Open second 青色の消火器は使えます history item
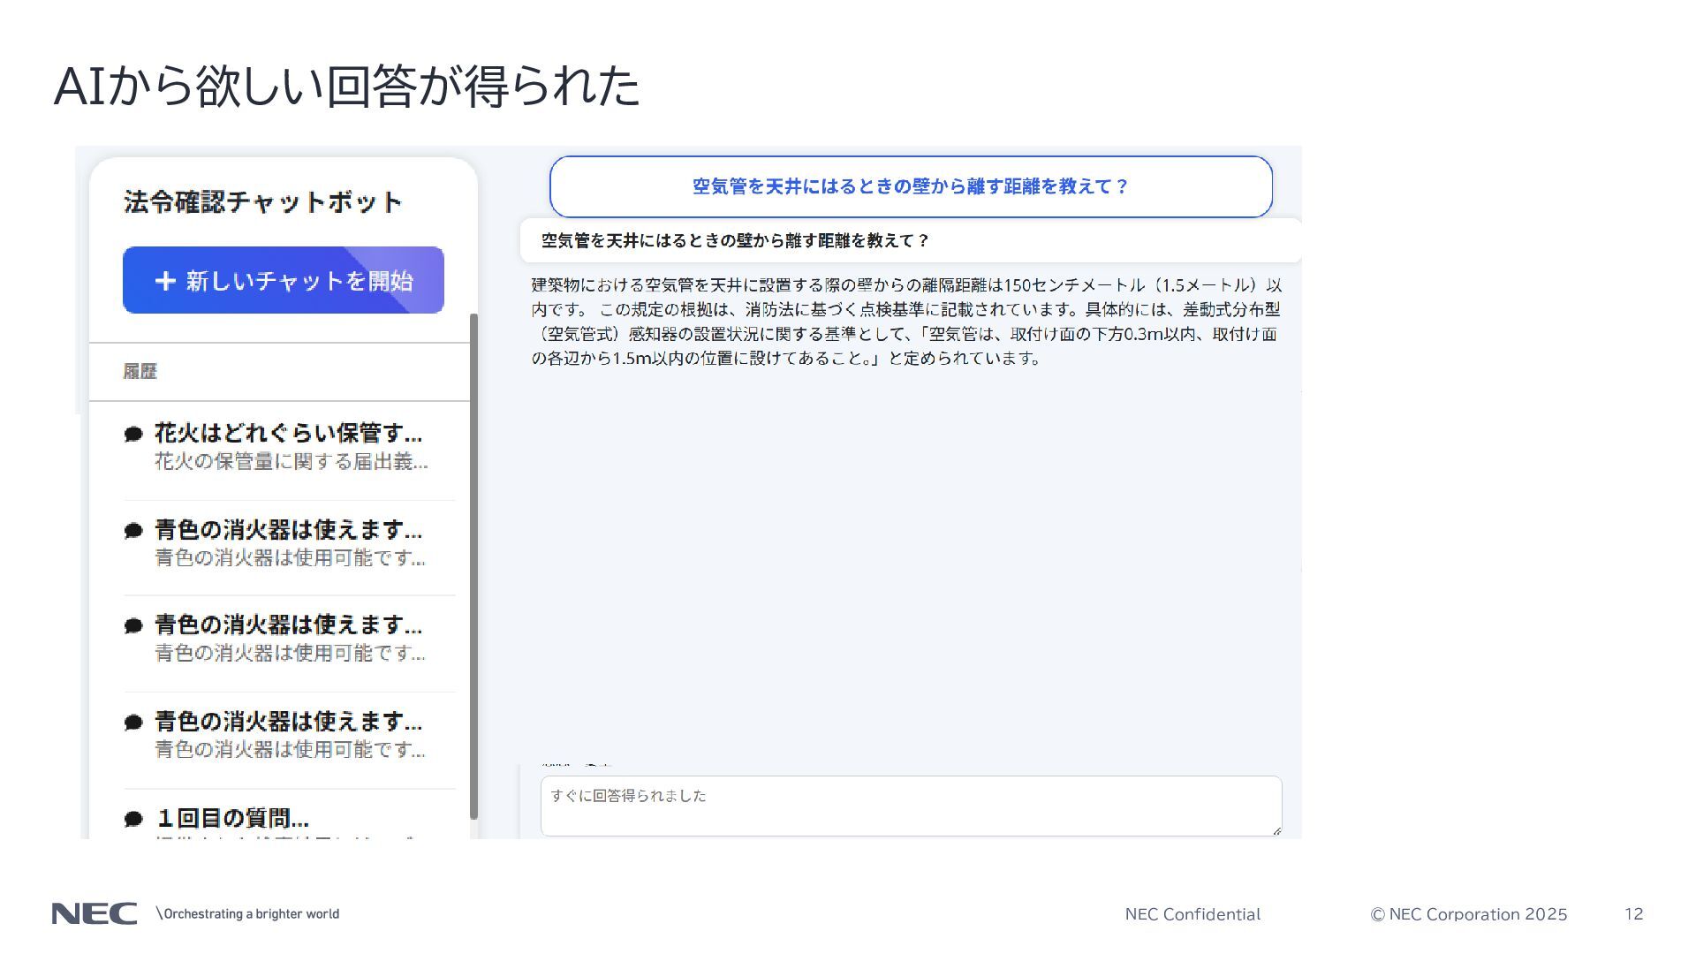 click(x=290, y=638)
